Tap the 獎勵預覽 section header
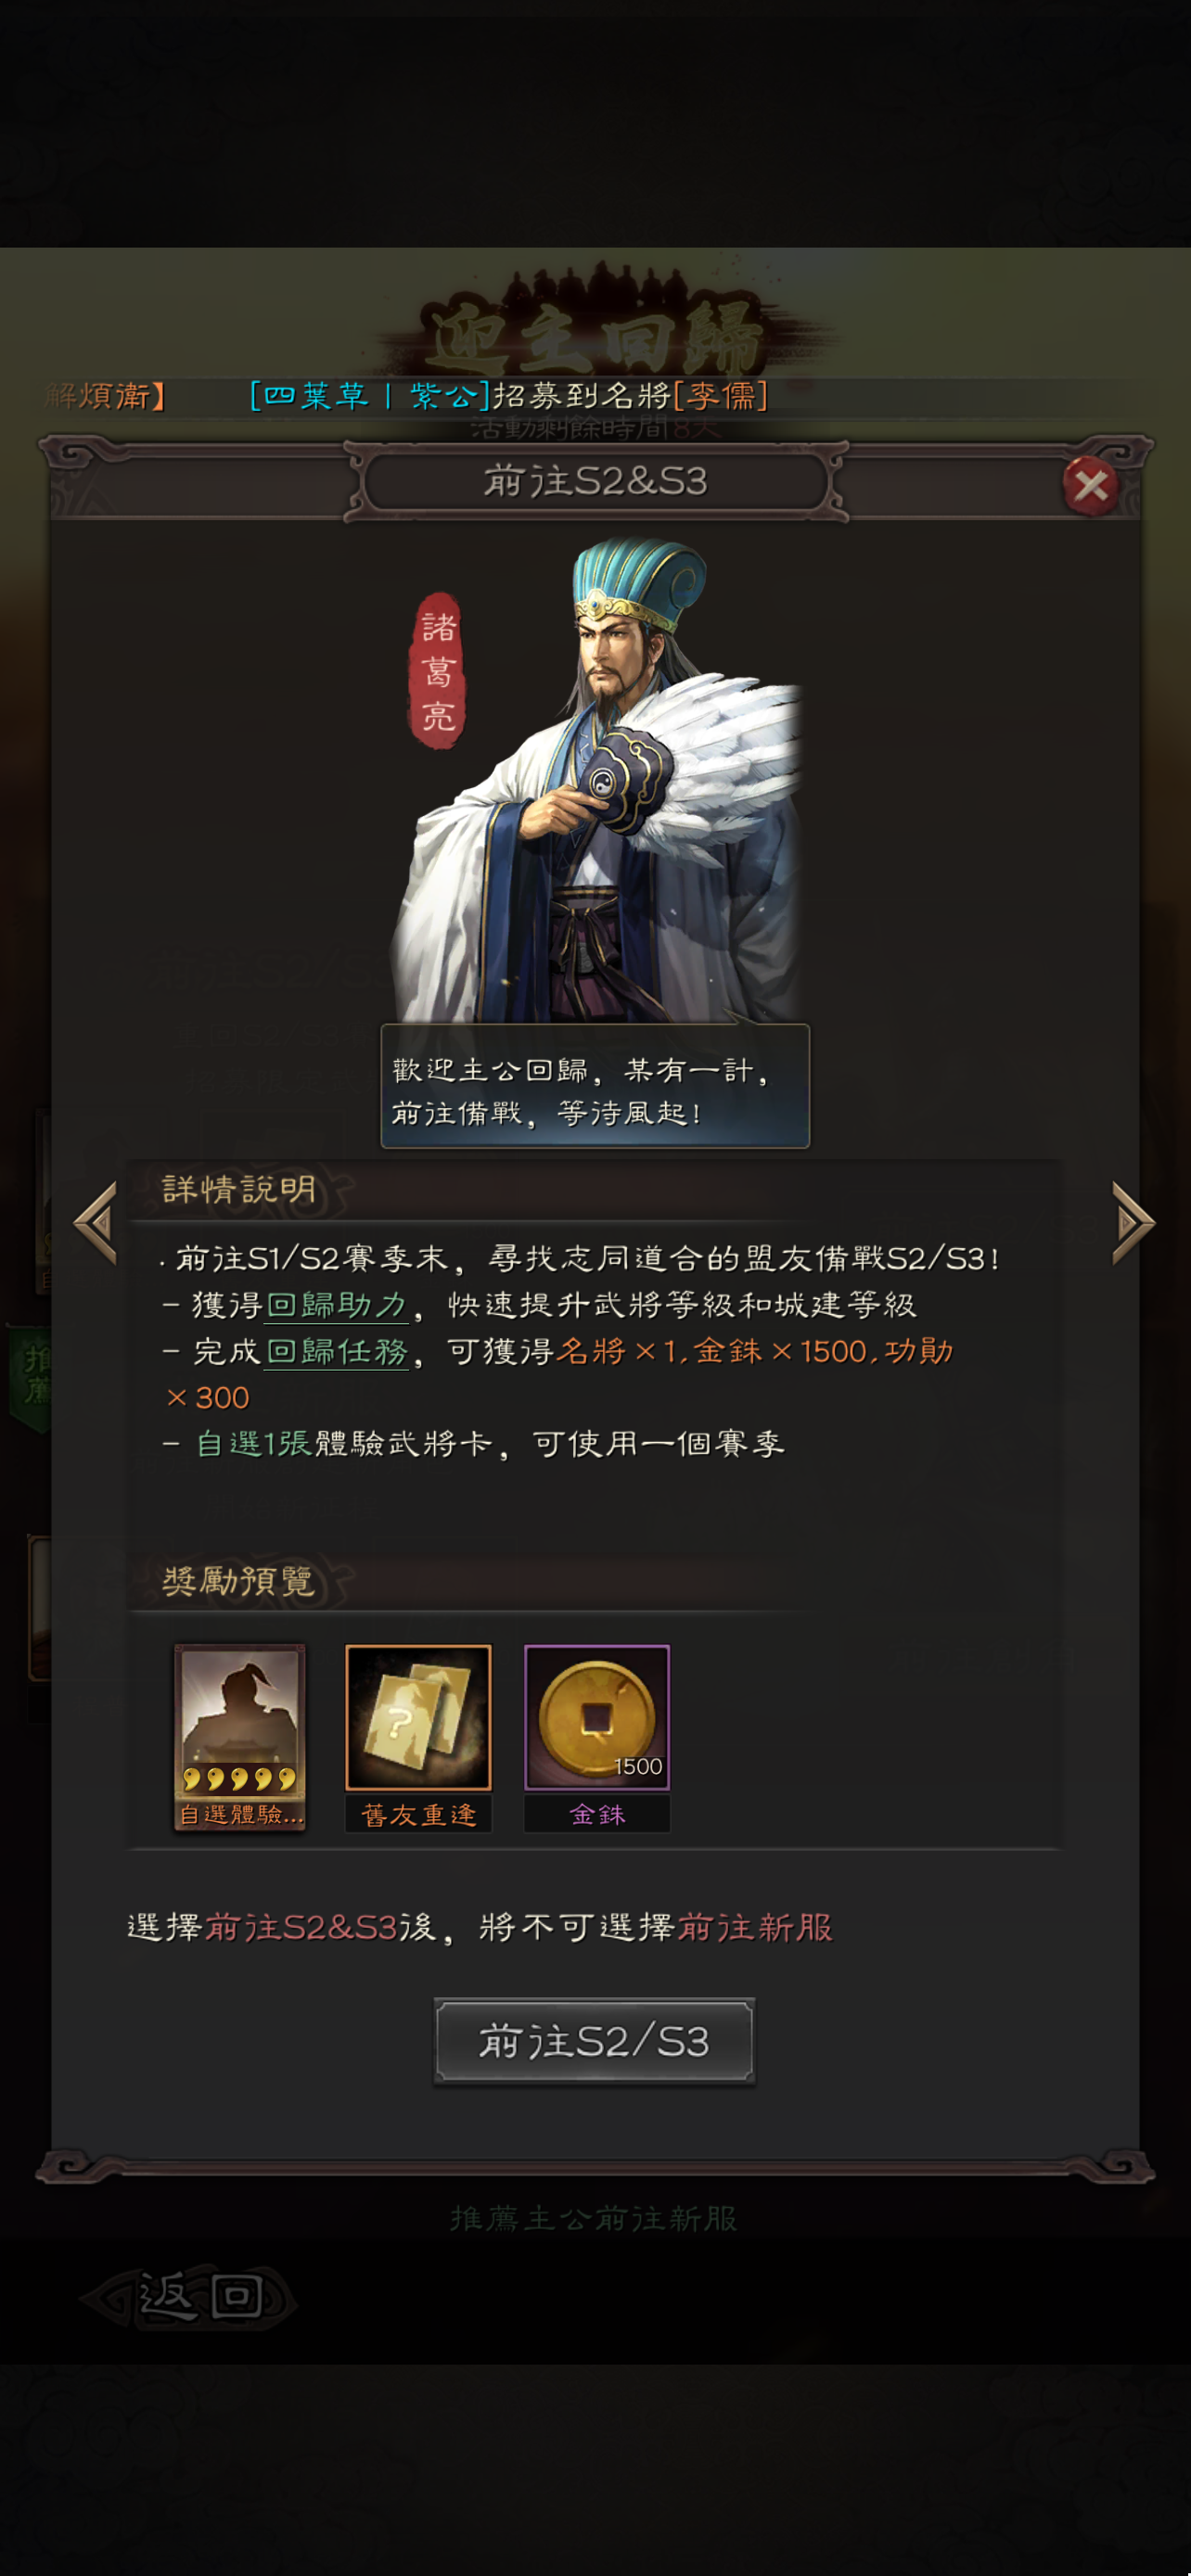 [x=238, y=1582]
